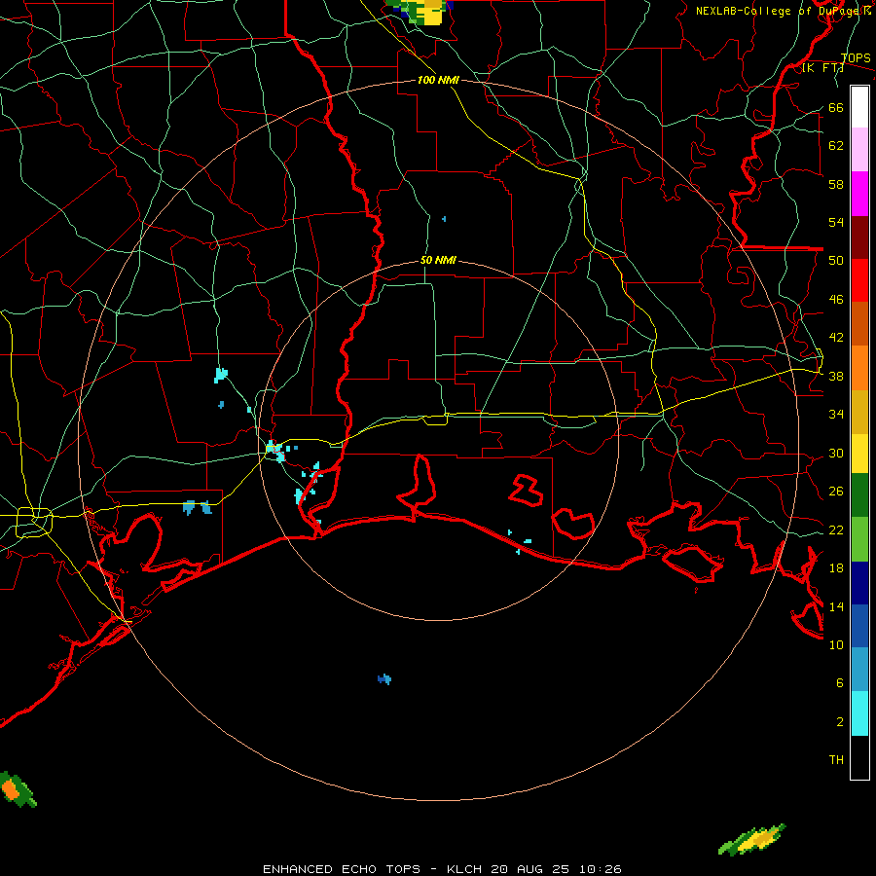This screenshot has width=876, height=876.
Task: Click the yellow 34 color swatch
Action: coord(859,454)
